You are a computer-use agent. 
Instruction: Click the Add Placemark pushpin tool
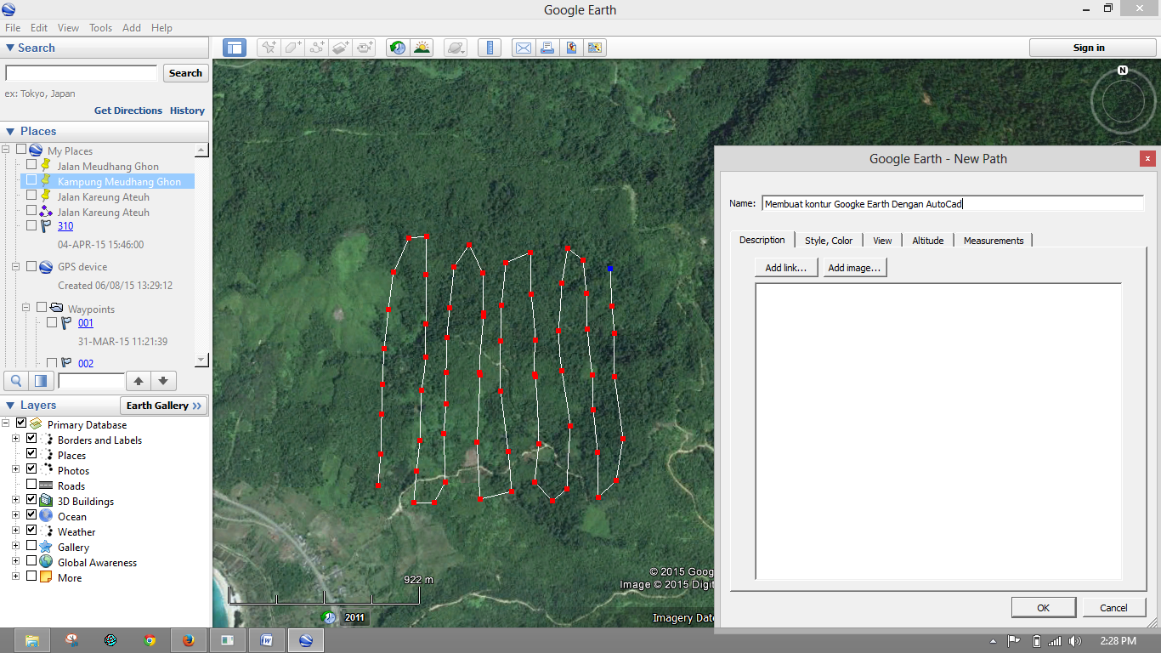(269, 48)
